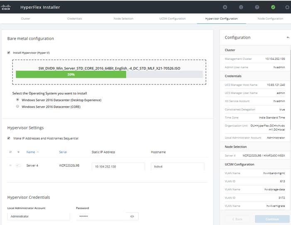Click VLAN ID value 3172
This screenshot has width=291, height=225.
tap(282, 198)
